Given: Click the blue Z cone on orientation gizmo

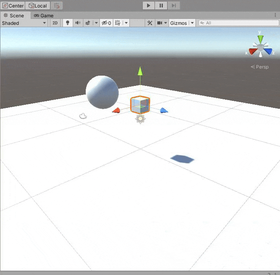Looking at the screenshot, I should click(x=268, y=51).
